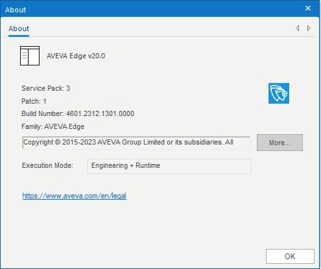The width and height of the screenshot is (321, 269).
Task: Click the 2015-2023 years in copyright text
Action: pos(79,142)
